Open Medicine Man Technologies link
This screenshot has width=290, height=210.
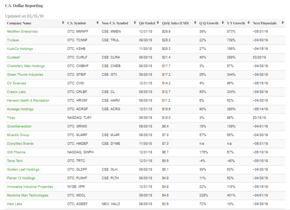point(27,195)
